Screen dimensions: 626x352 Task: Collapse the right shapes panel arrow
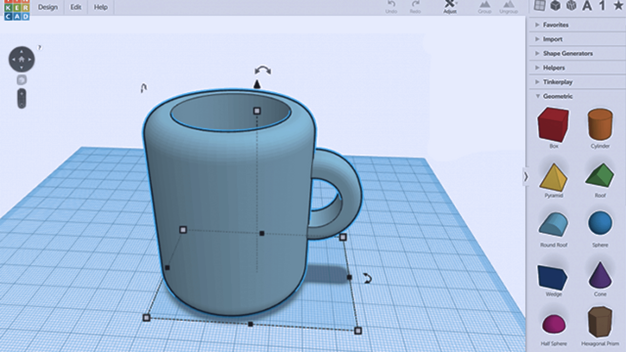pos(526,177)
